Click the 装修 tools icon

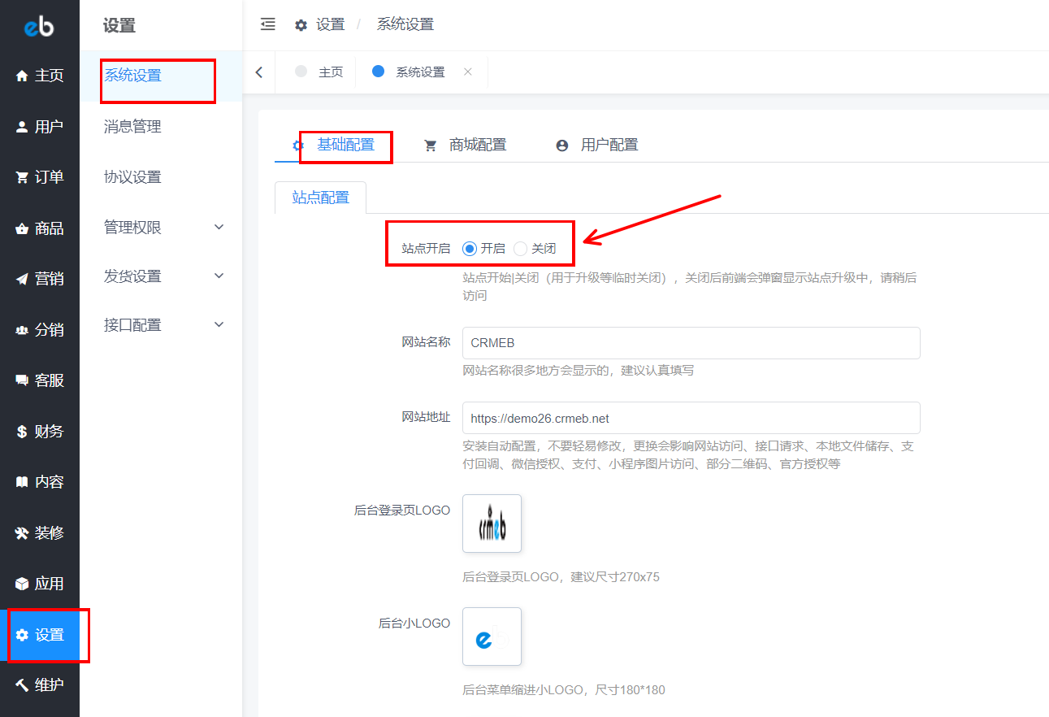(22, 533)
